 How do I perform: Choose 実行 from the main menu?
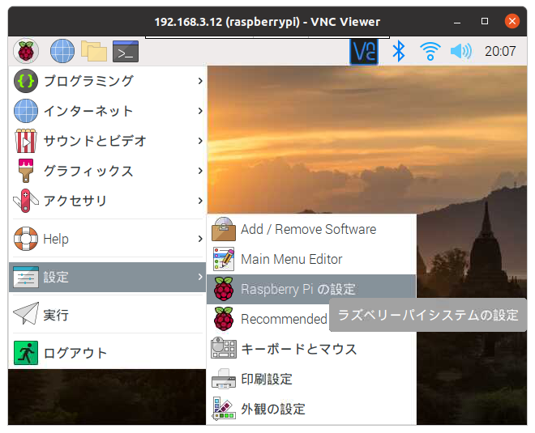click(x=107, y=315)
